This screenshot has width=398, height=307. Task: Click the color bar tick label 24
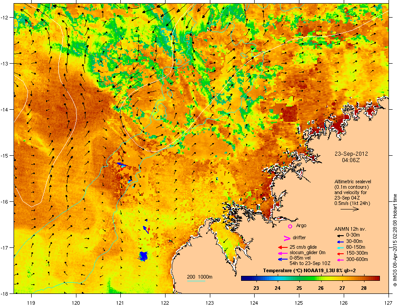click(278, 288)
